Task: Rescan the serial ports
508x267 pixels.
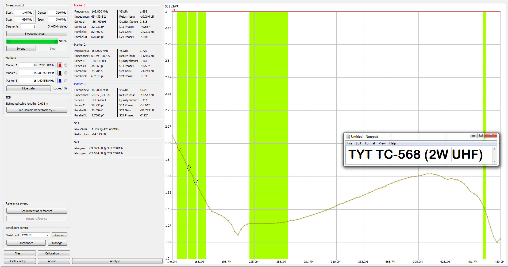Action: (59, 235)
